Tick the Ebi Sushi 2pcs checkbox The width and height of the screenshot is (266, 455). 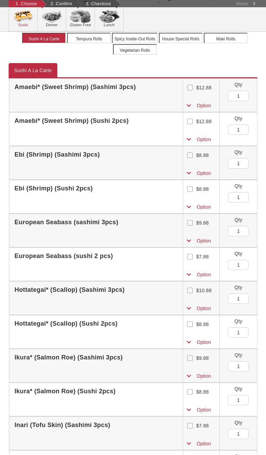[x=190, y=189]
